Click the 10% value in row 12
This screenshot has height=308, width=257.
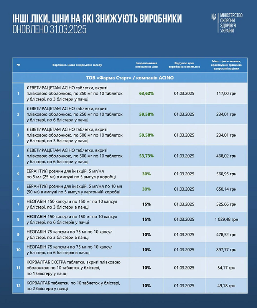(147, 286)
